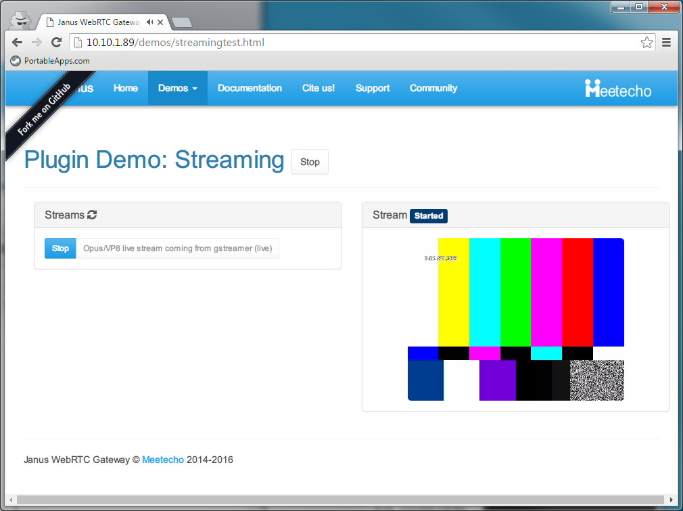
Task: Expand the Demos dropdown menu
Action: click(x=178, y=88)
